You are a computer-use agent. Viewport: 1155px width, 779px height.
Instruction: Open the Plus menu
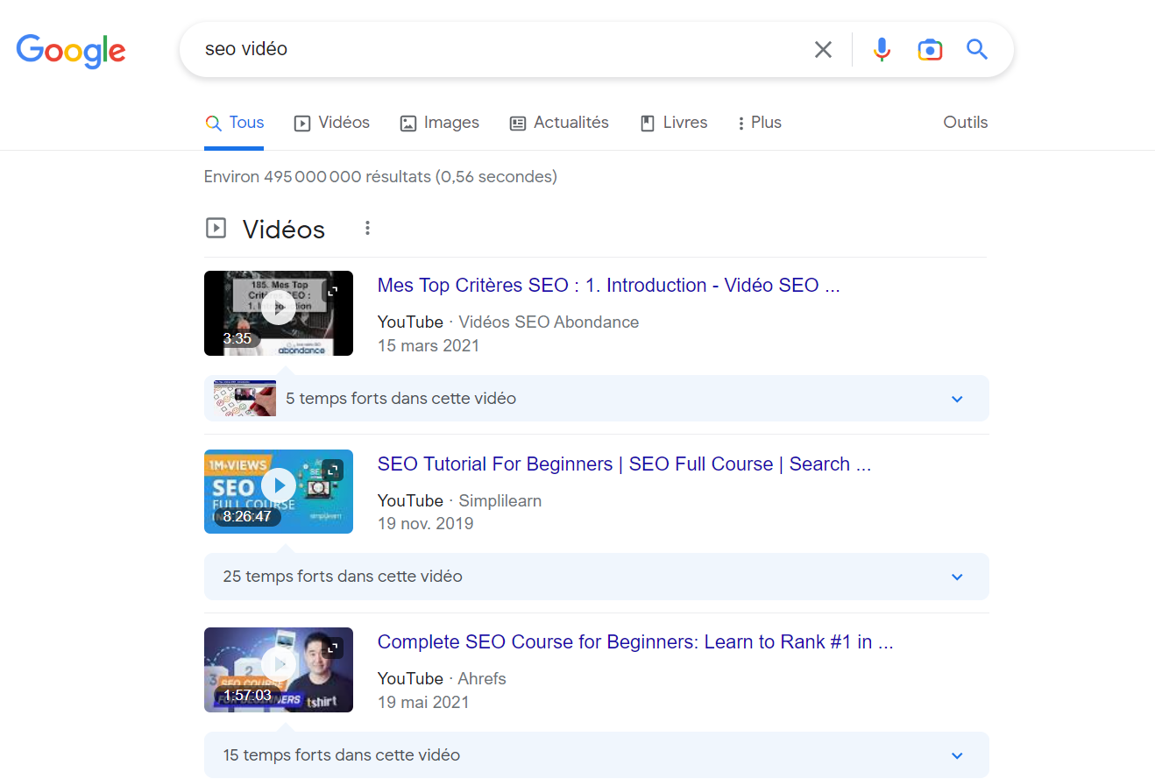759,123
